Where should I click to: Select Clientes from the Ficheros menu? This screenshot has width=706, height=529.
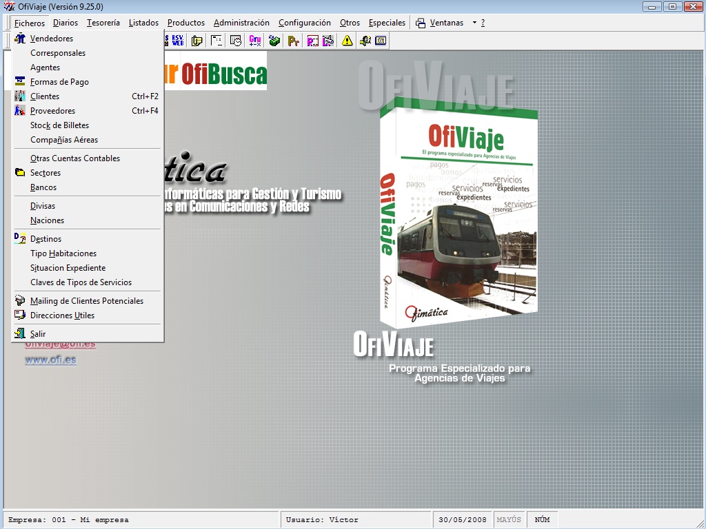point(45,96)
